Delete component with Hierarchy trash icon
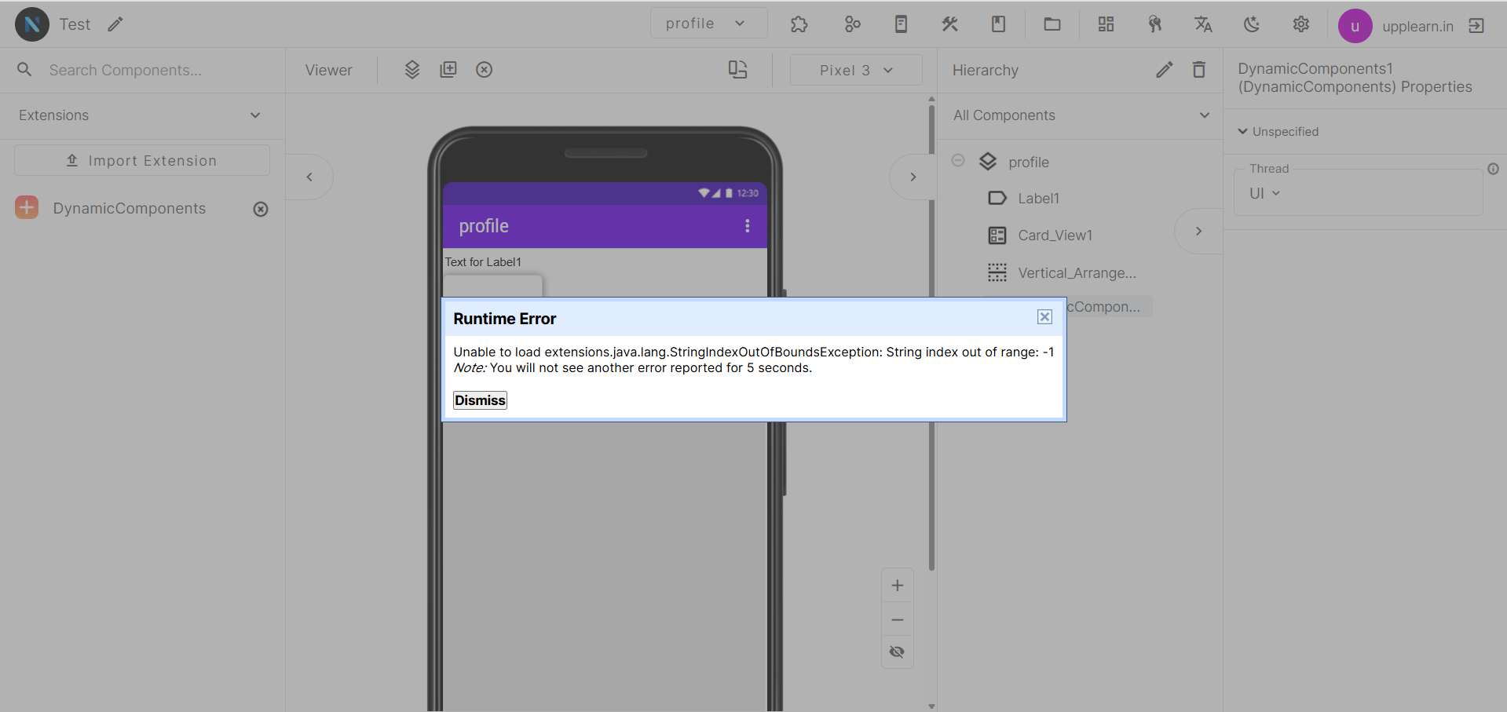Image resolution: width=1507 pixels, height=712 pixels. pyautogui.click(x=1199, y=70)
